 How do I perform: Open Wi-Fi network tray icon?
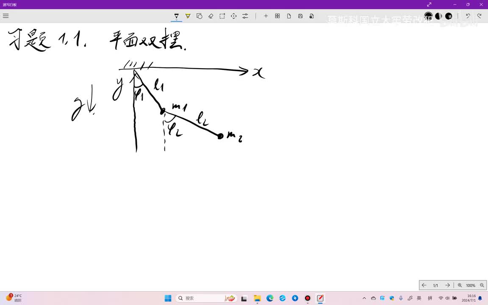[x=441, y=298]
